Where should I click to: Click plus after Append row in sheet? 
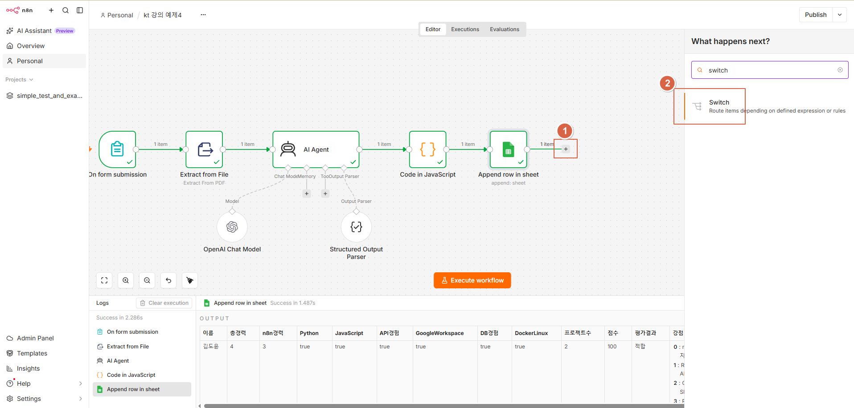(x=566, y=149)
